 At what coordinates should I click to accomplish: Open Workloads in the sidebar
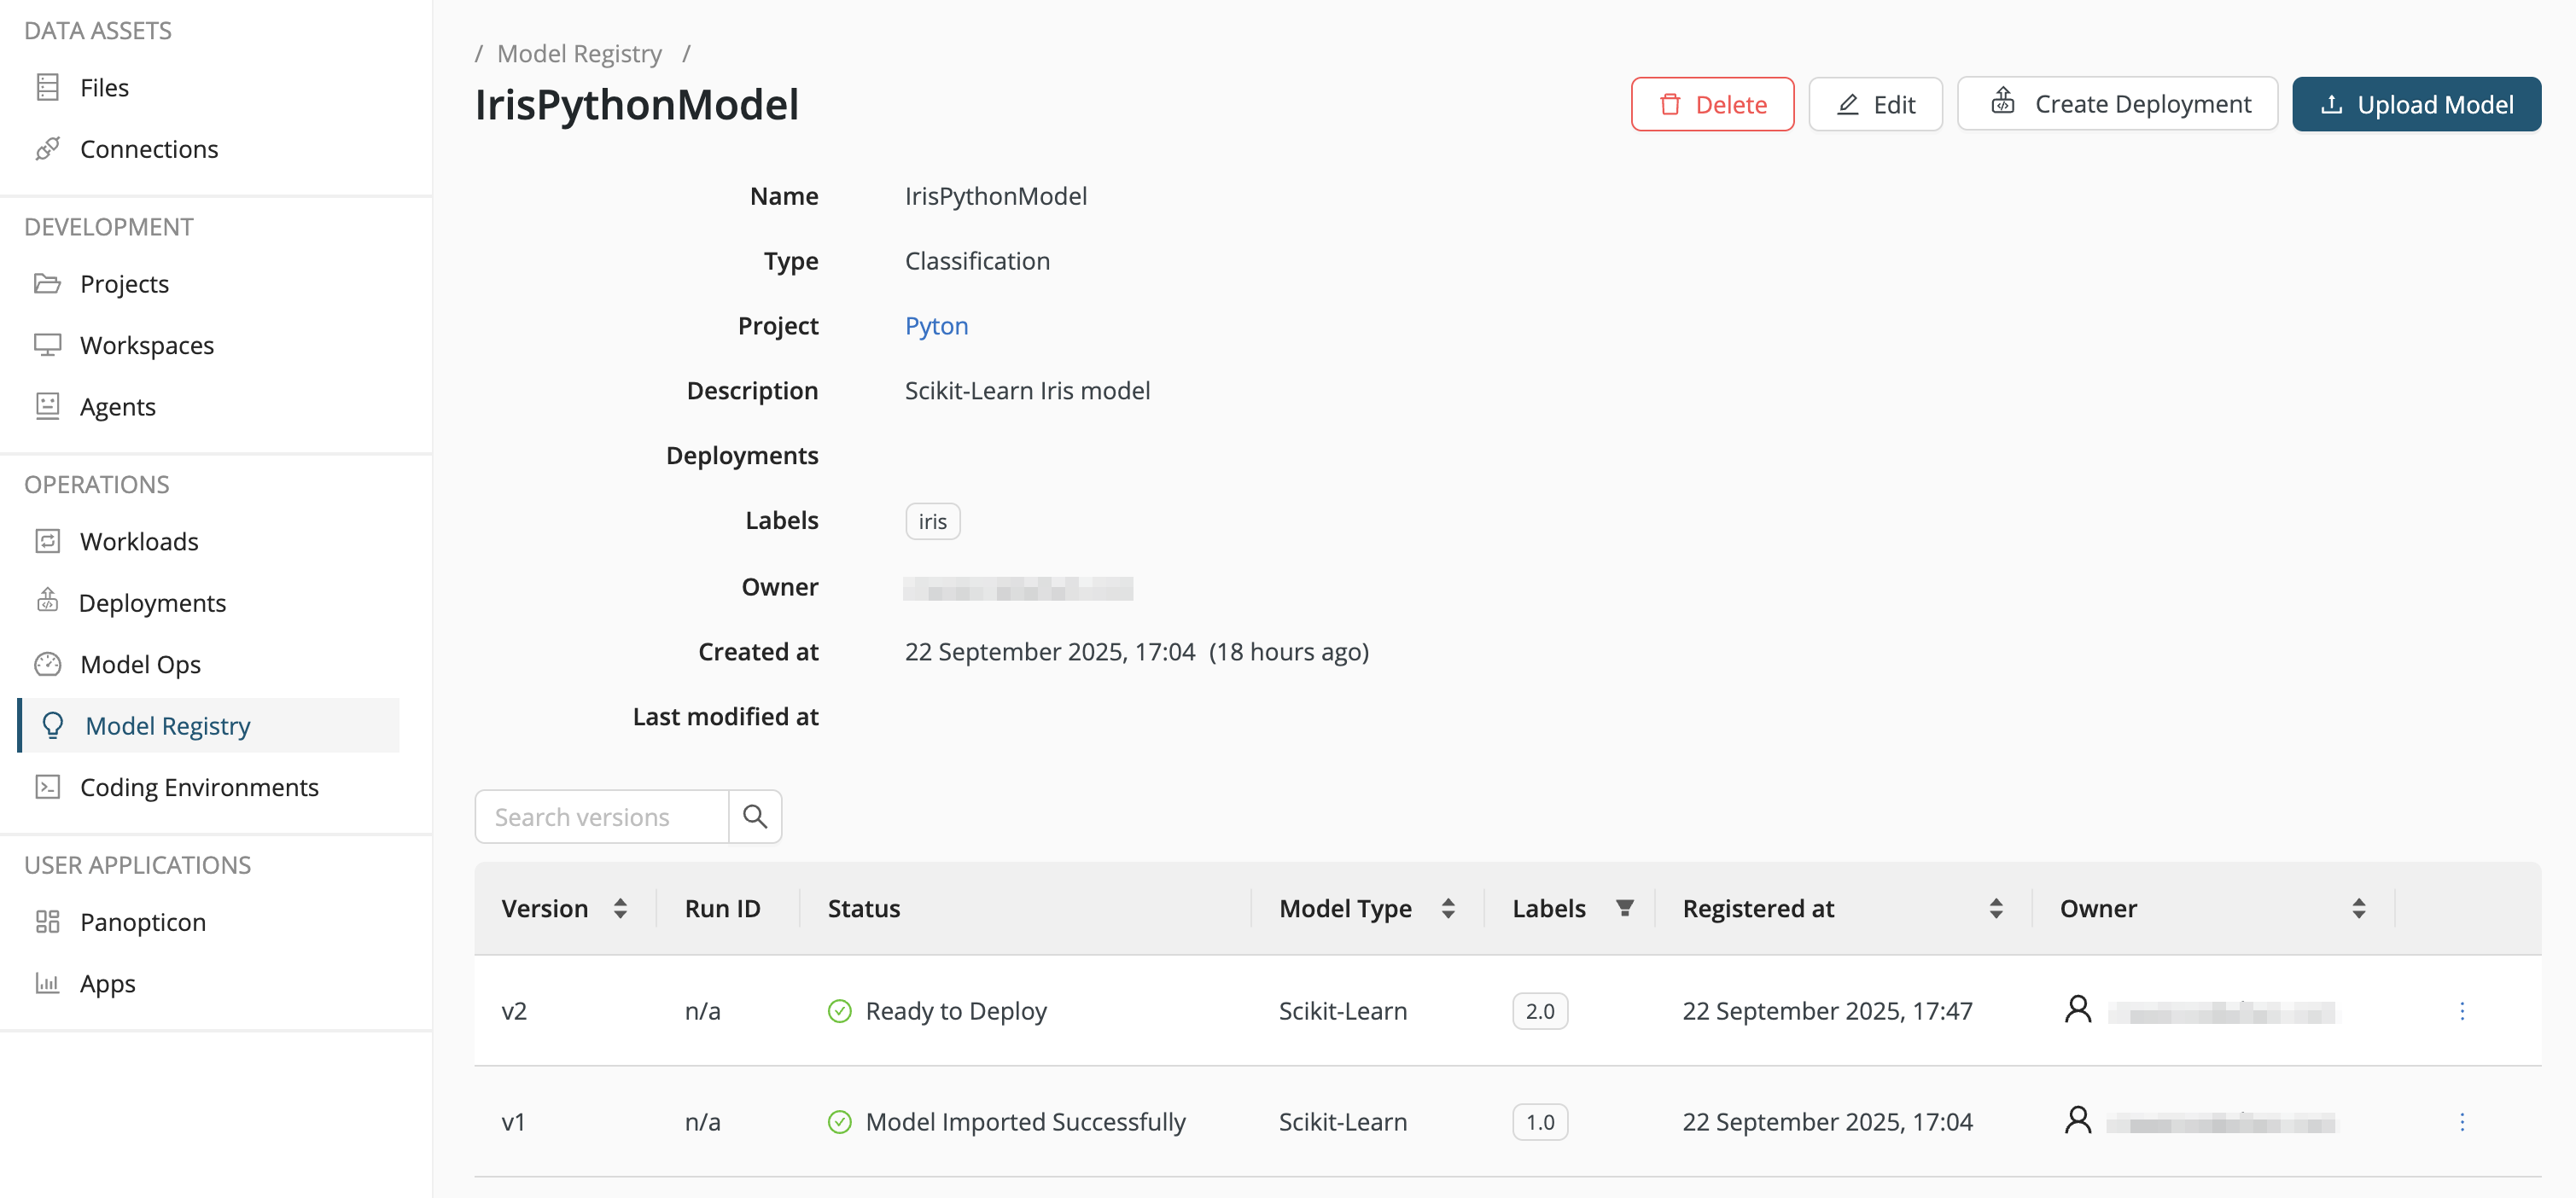click(139, 541)
